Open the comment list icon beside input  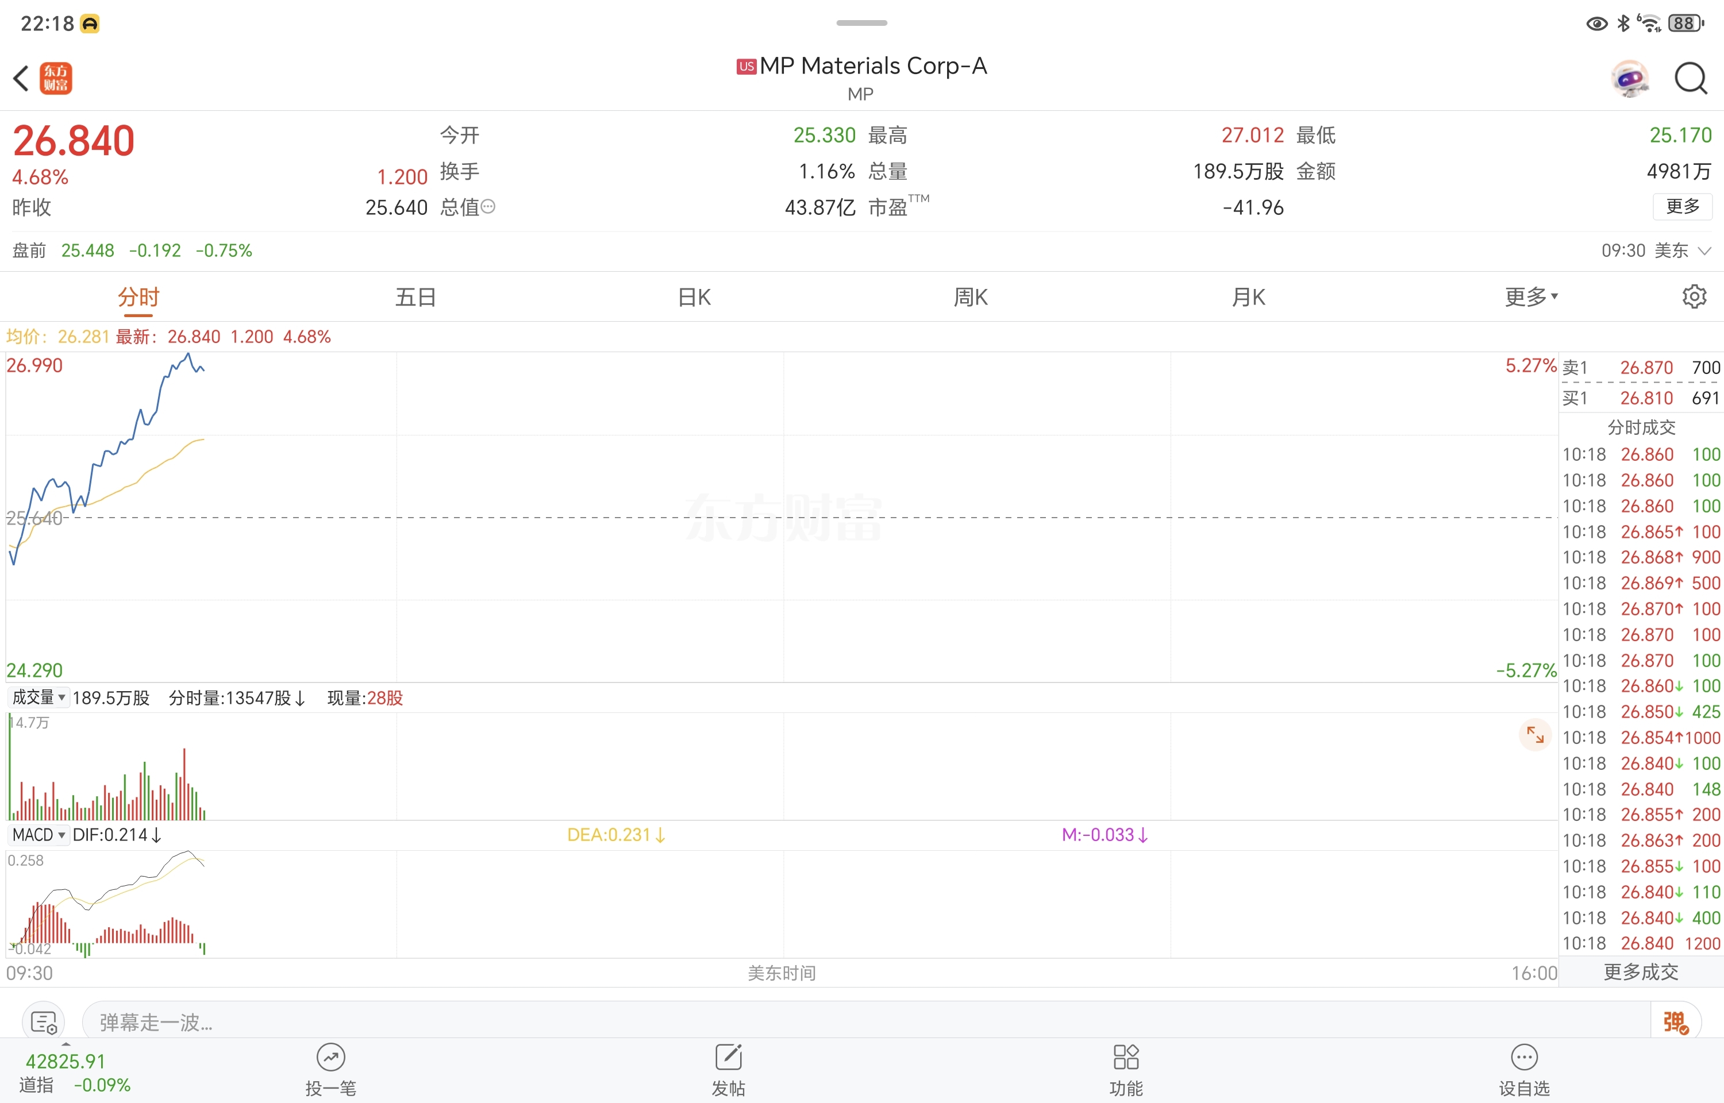44,1022
